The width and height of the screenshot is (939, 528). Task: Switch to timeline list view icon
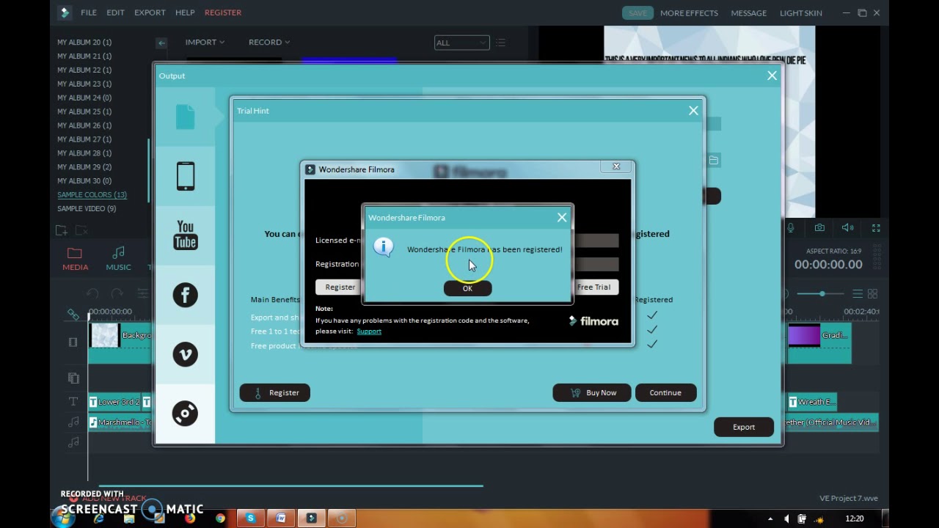click(x=858, y=294)
